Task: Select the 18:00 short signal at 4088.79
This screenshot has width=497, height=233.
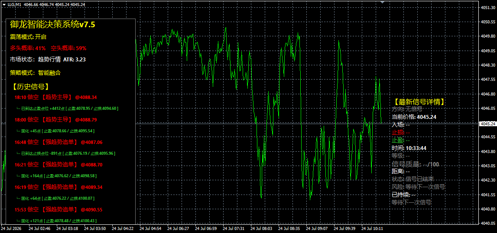Action: [55, 120]
